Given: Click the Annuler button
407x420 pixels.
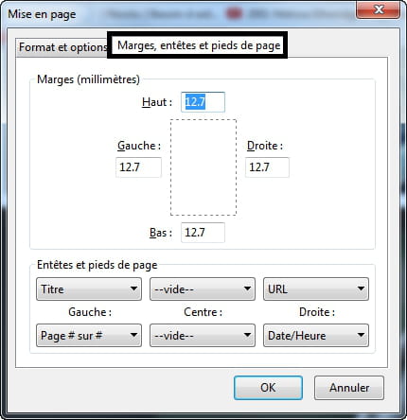Looking at the screenshot, I should (349, 388).
